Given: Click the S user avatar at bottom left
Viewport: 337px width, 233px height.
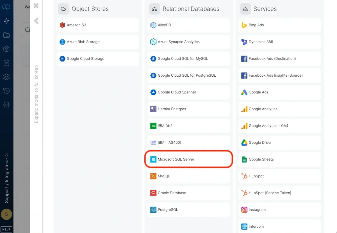Looking at the screenshot, I should (x=6, y=214).
